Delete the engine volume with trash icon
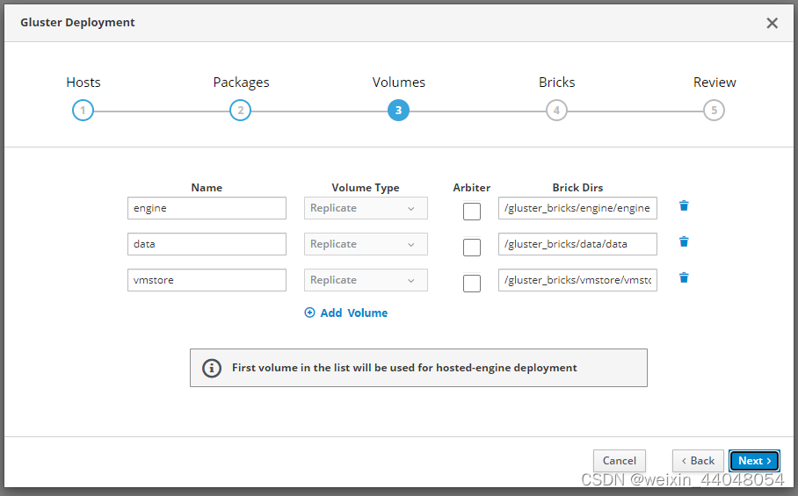Viewport: 798px width, 496px height. (684, 205)
